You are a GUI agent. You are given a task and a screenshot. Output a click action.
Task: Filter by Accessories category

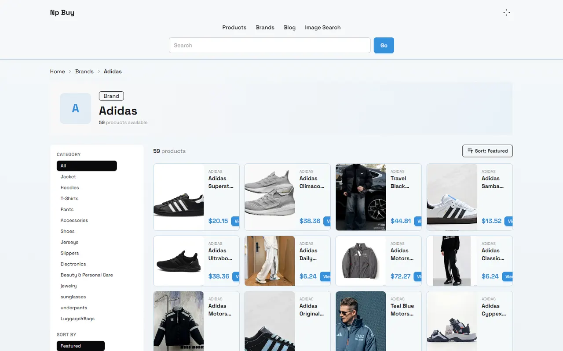pos(74,221)
